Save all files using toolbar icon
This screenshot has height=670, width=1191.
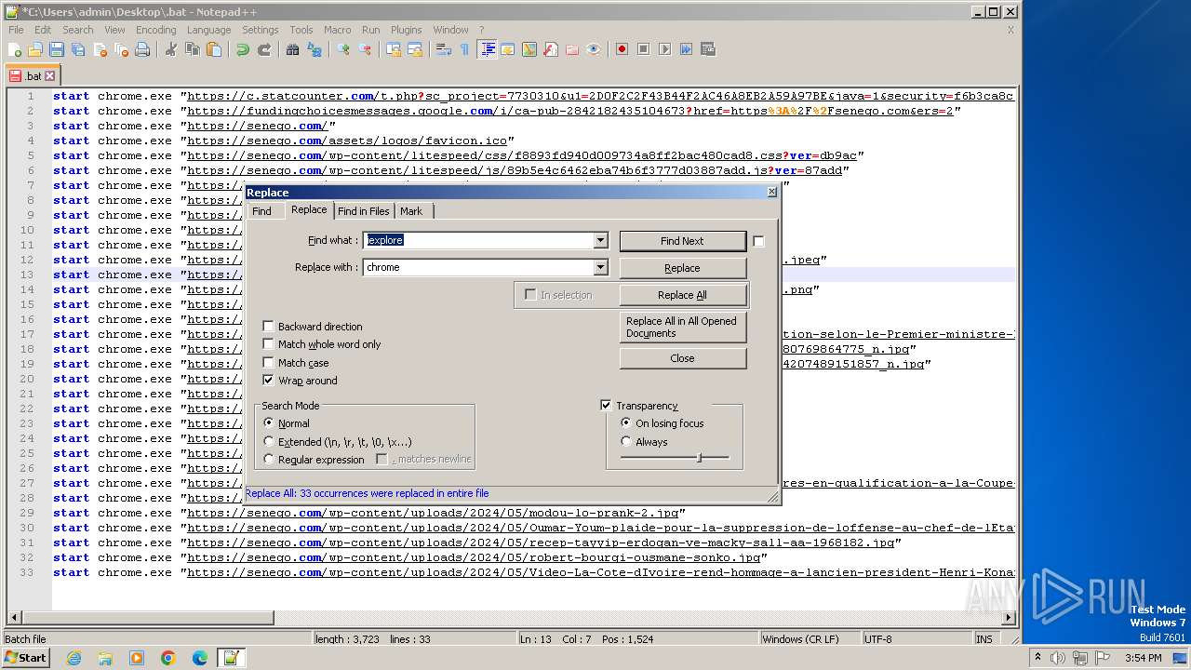tap(78, 49)
